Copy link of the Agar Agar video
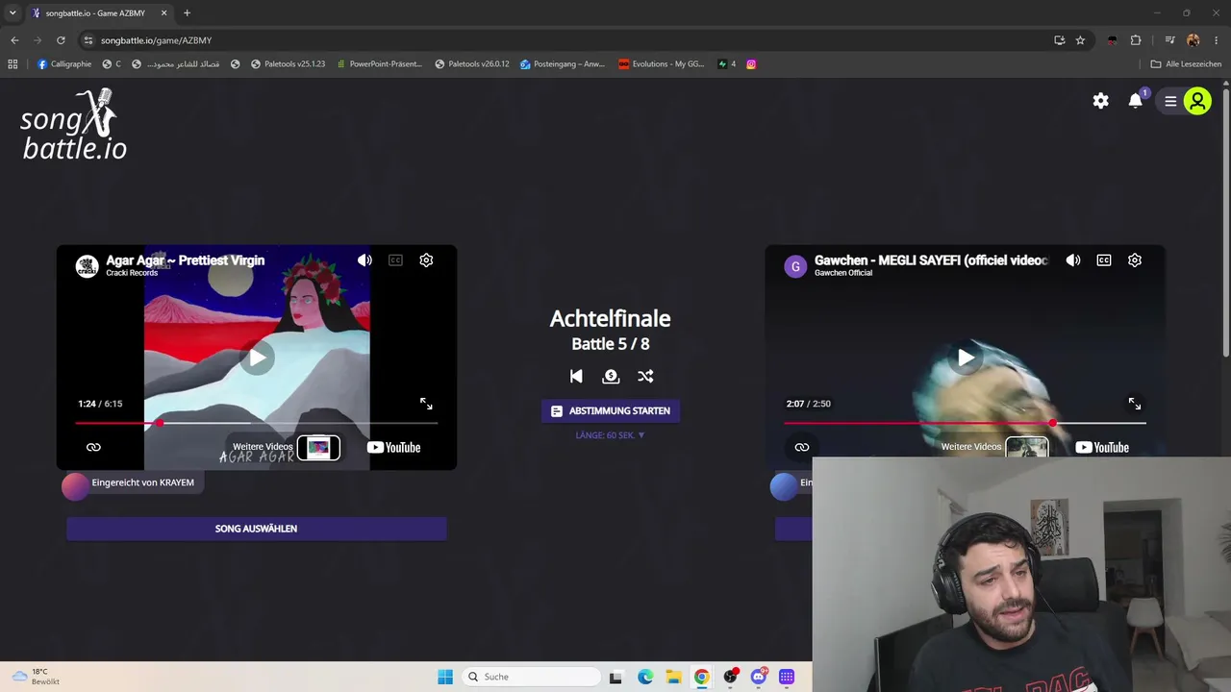Screen dimensions: 1231x692 click(x=93, y=447)
